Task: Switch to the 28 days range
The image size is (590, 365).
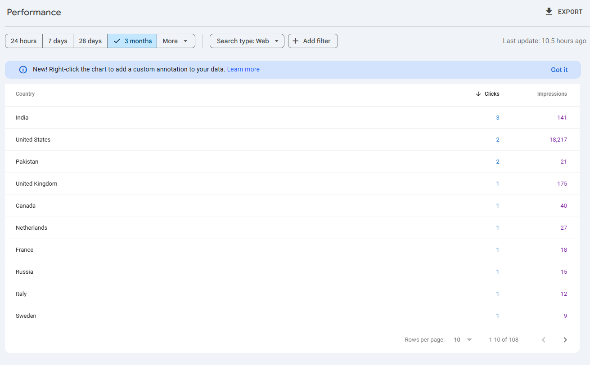Action: point(90,41)
